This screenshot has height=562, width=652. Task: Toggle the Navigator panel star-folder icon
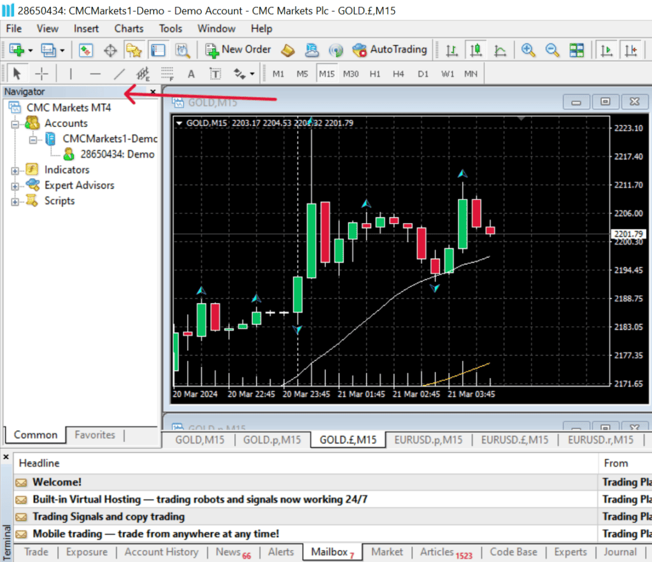point(134,51)
